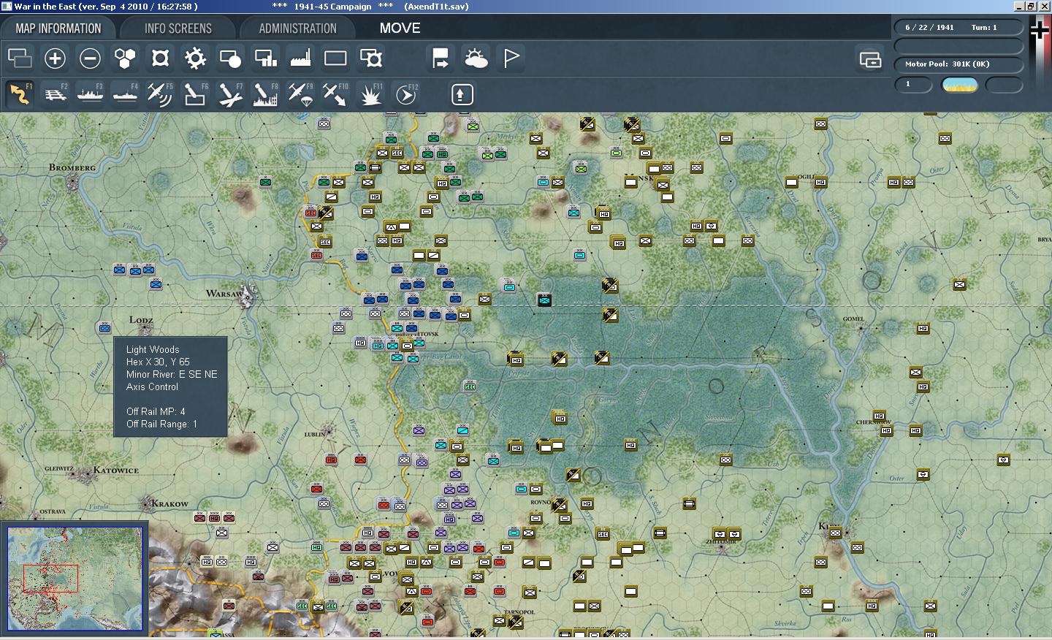This screenshot has height=640, width=1052.
Task: Zoom in with the plus icon
Action: pos(55,58)
